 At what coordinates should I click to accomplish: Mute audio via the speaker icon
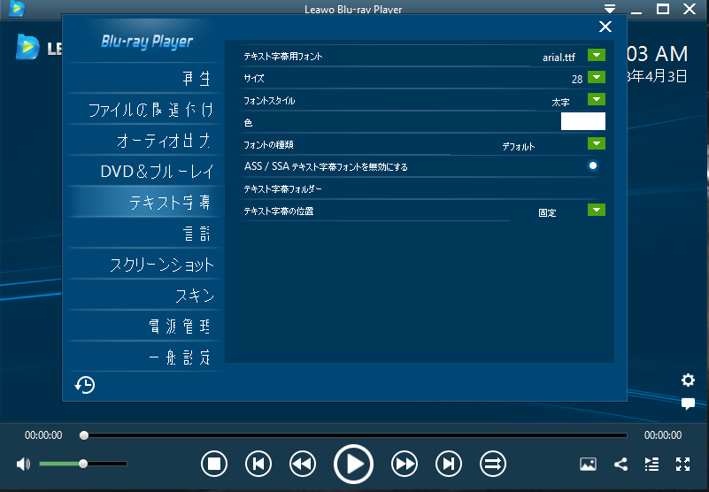(23, 464)
